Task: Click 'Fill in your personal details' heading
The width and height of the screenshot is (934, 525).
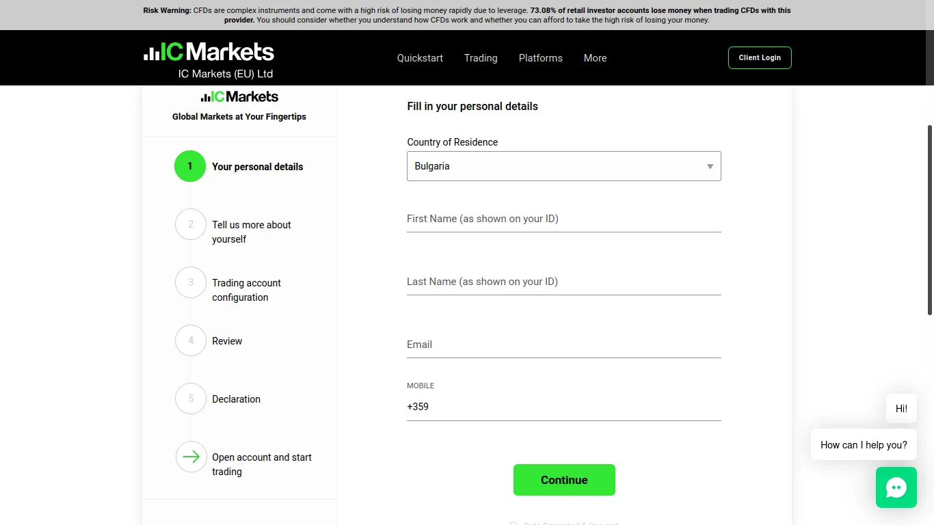Action: coord(472,106)
